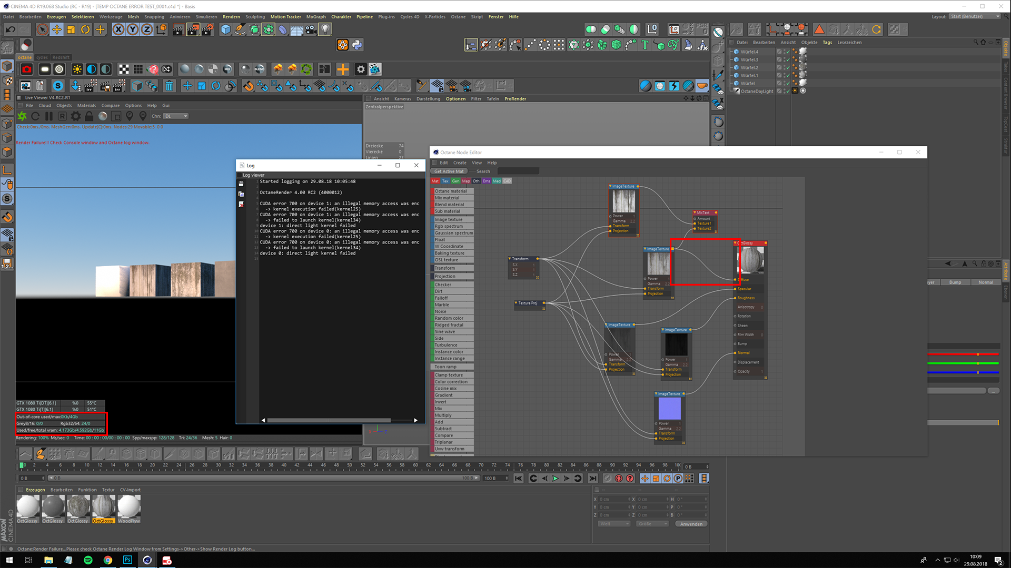Open Create menu in Node Editor
Viewport: 1011px width, 568px height.
pos(459,163)
